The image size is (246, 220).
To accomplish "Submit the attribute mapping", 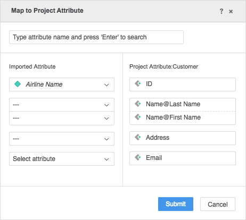I will (x=176, y=204).
